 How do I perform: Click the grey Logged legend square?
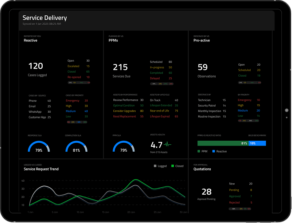click(x=155, y=166)
